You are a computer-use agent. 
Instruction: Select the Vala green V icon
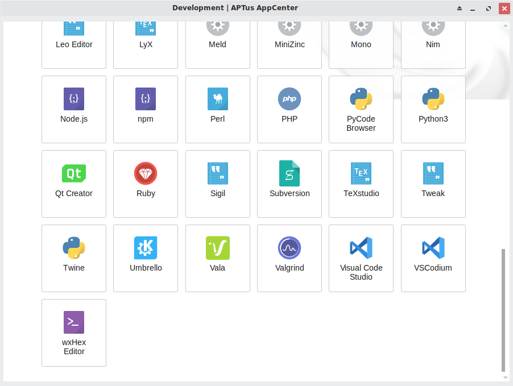(x=218, y=248)
